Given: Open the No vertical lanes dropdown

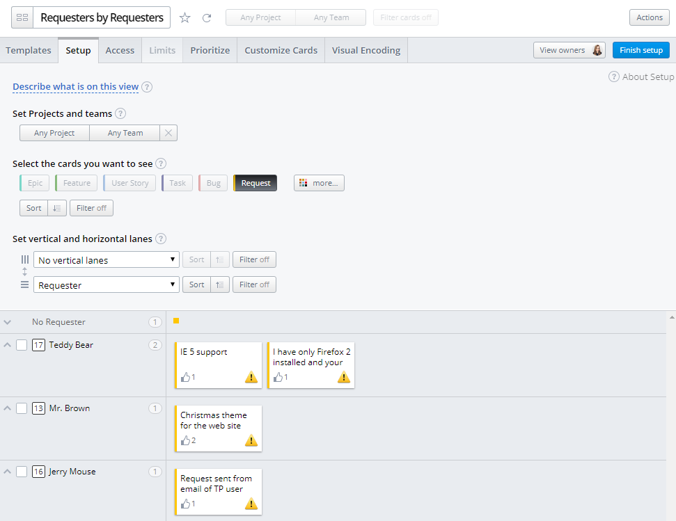Looking at the screenshot, I should [x=106, y=259].
